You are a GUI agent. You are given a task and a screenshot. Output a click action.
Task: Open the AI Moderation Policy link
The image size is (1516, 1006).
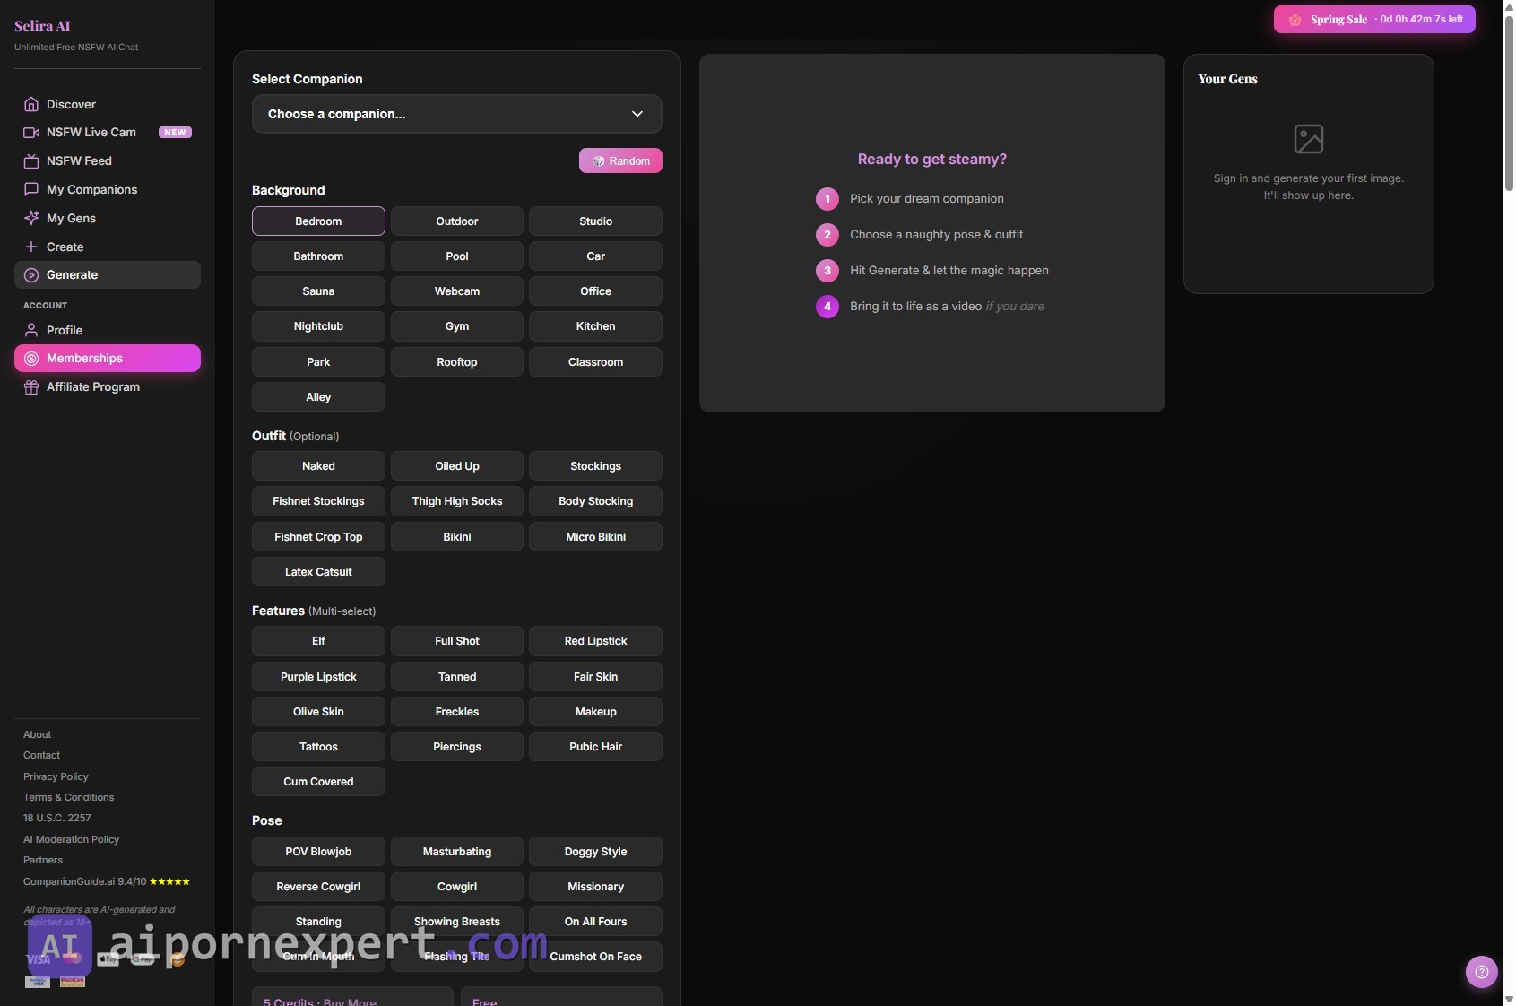[x=72, y=839]
